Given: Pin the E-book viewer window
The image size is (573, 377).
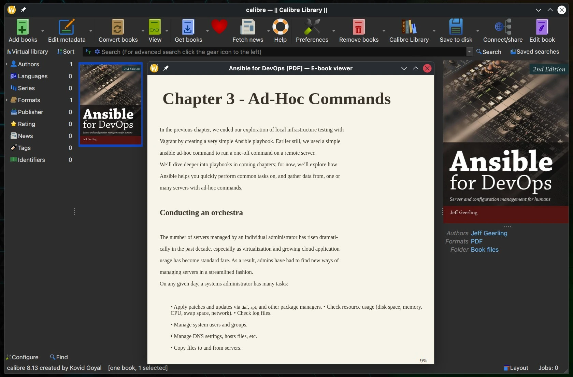Looking at the screenshot, I should click(166, 68).
